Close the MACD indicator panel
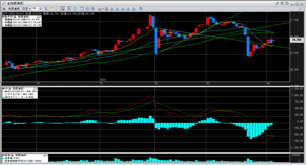 37,88
